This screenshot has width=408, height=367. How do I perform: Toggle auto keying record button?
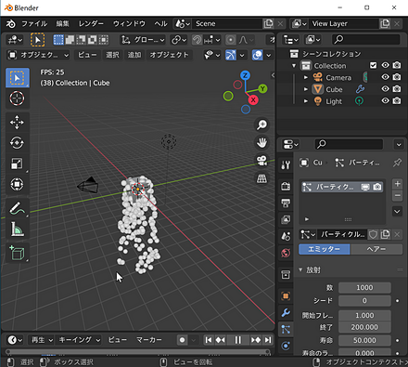click(183, 340)
